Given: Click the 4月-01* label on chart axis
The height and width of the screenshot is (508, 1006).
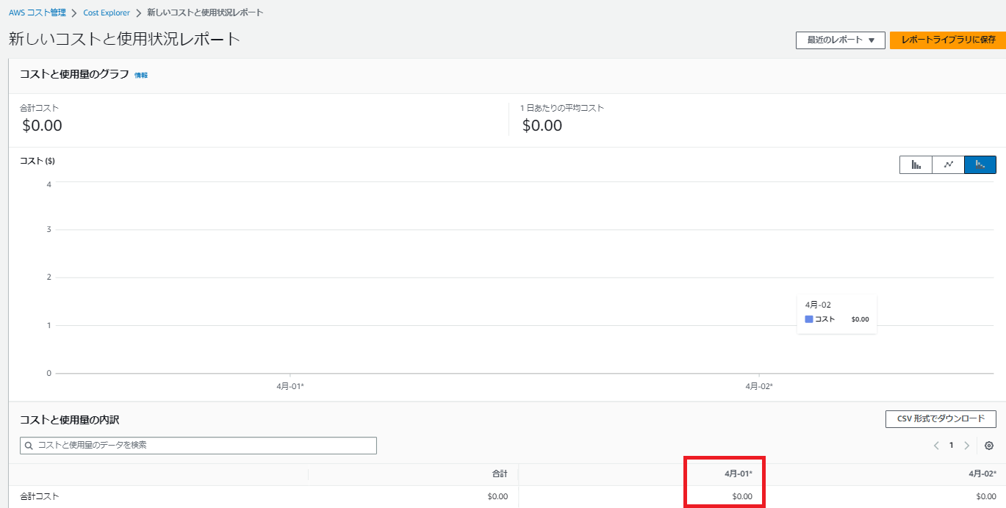Looking at the screenshot, I should click(x=290, y=386).
